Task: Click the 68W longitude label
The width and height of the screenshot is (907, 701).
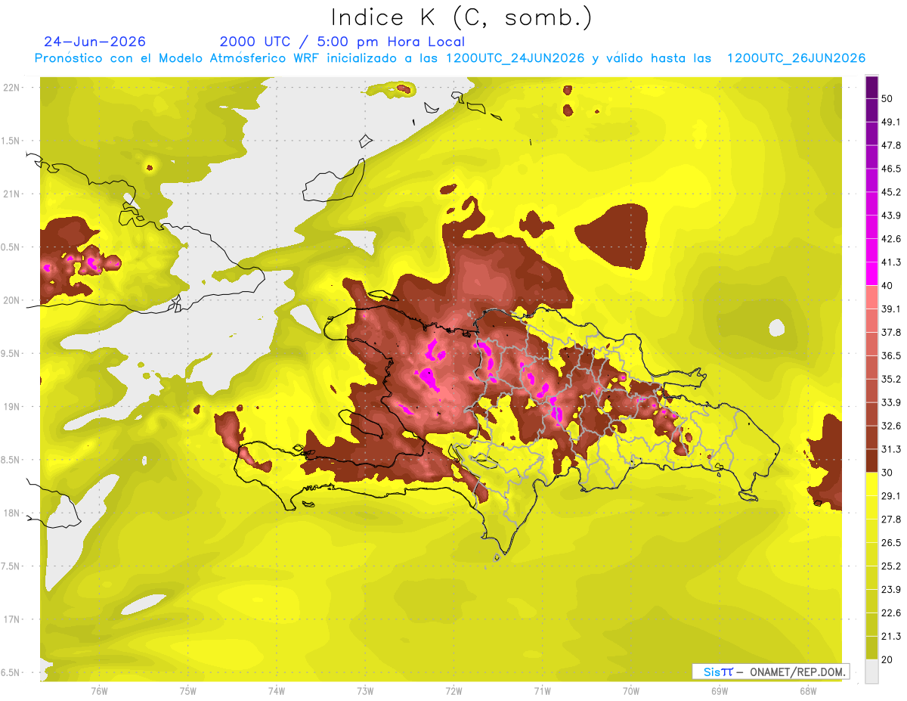Action: [x=808, y=690]
